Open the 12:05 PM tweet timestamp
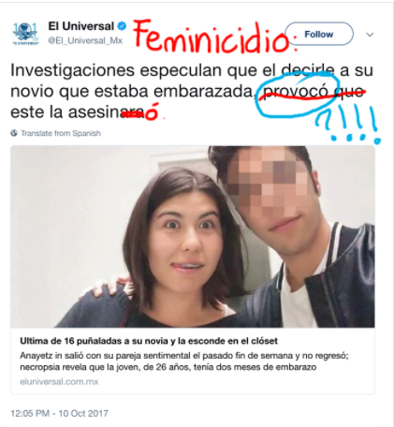Screen dimensions: 394x427 [59, 413]
